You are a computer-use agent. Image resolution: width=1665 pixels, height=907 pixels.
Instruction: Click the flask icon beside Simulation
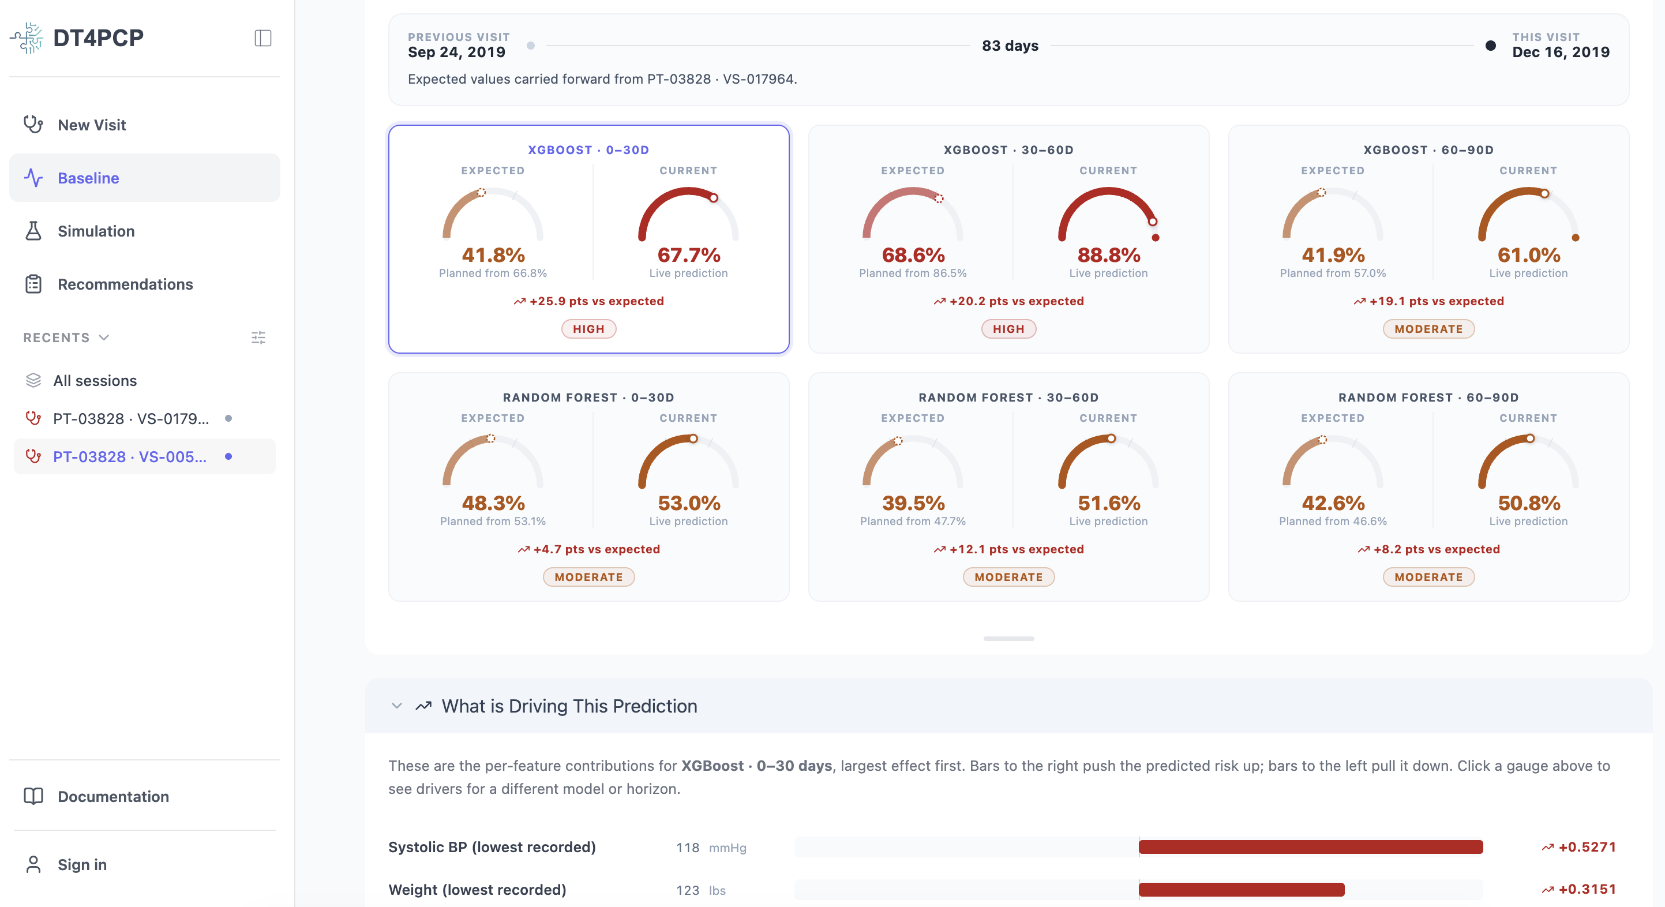coord(33,231)
